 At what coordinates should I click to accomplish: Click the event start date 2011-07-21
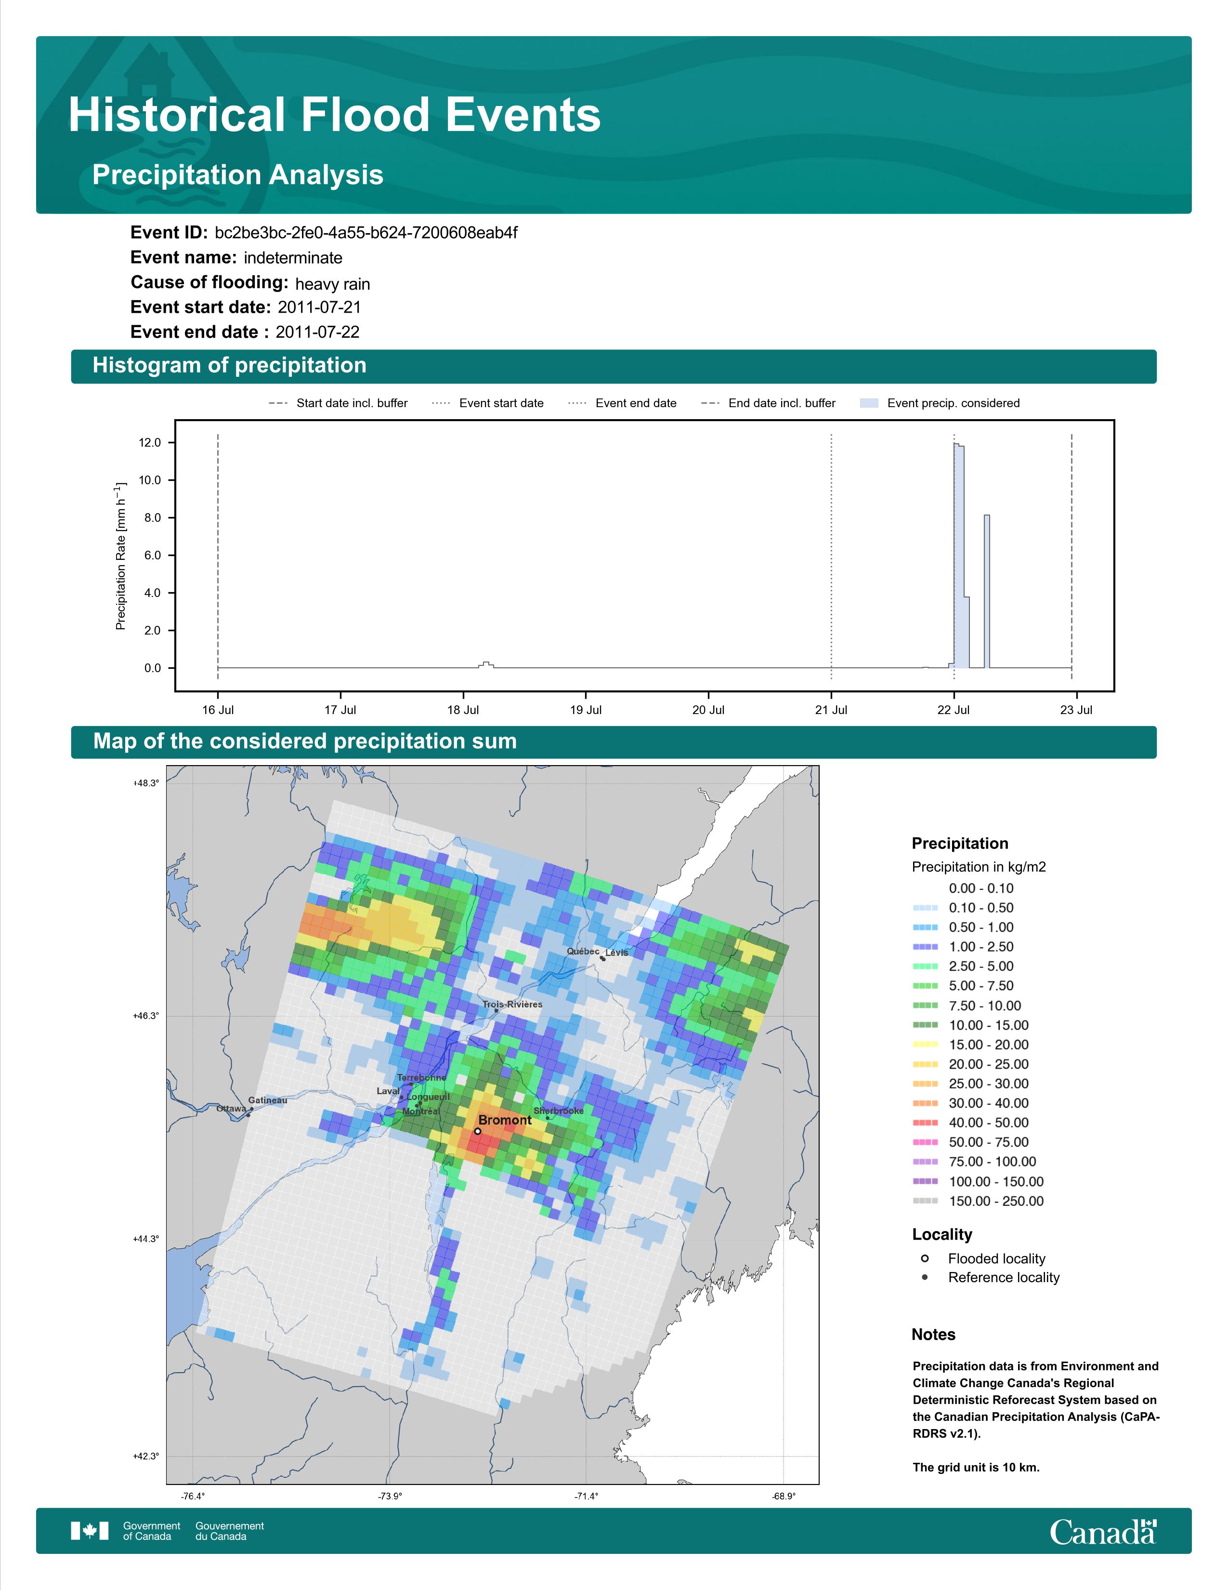point(319,307)
